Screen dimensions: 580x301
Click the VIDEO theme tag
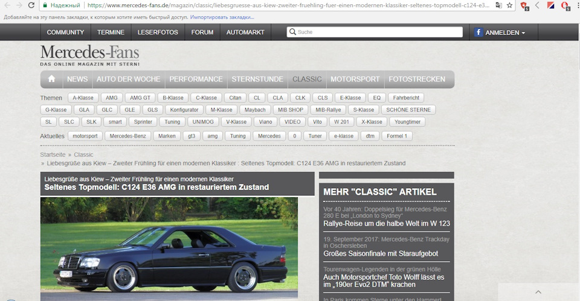pyautogui.click(x=292, y=121)
